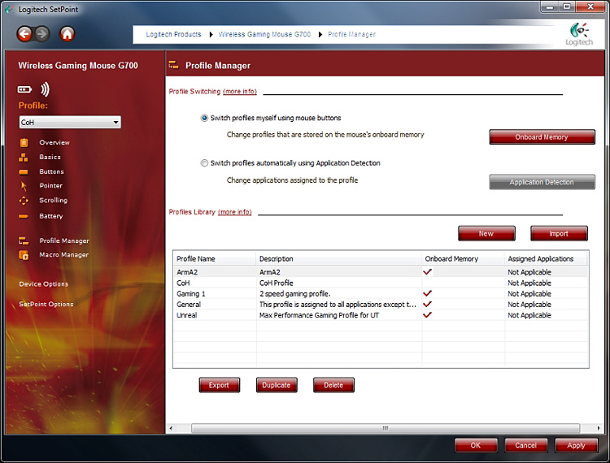
Task: Import a profile
Action: tap(559, 233)
